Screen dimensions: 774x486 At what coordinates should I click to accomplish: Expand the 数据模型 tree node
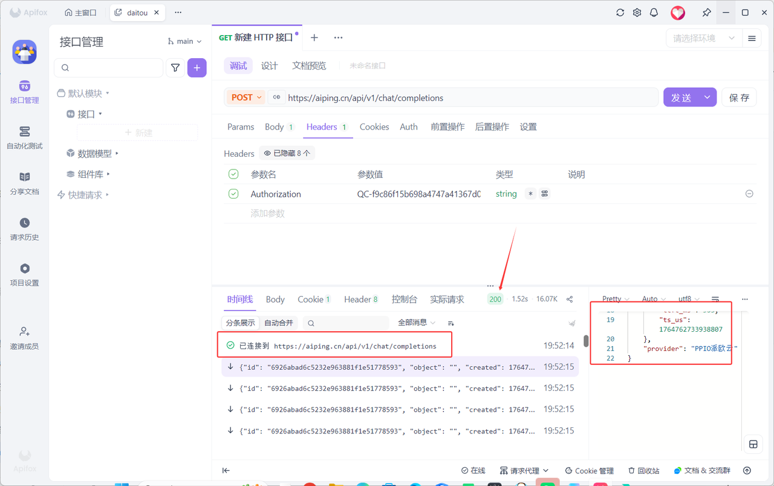[x=93, y=154]
